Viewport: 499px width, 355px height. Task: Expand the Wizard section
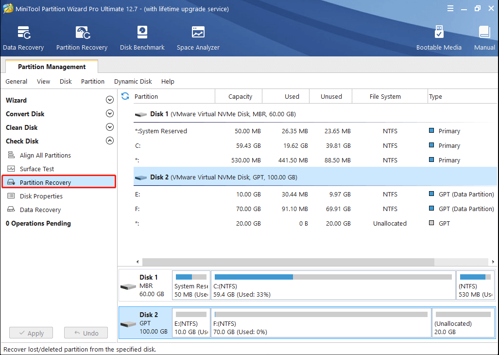110,100
